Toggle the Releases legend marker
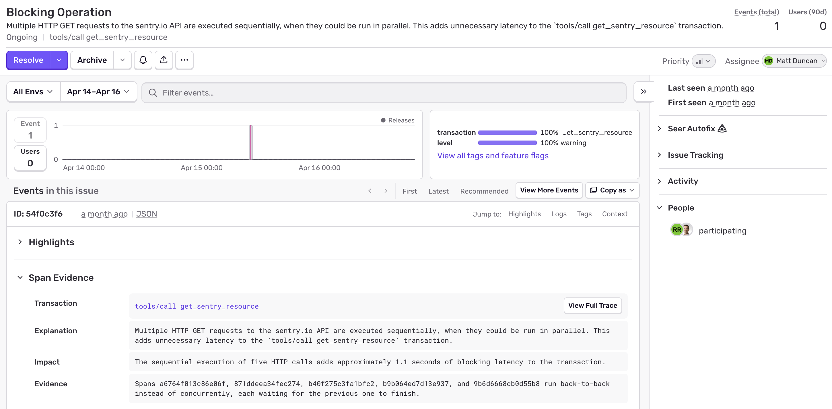Image resolution: width=832 pixels, height=409 pixels. (x=383, y=120)
